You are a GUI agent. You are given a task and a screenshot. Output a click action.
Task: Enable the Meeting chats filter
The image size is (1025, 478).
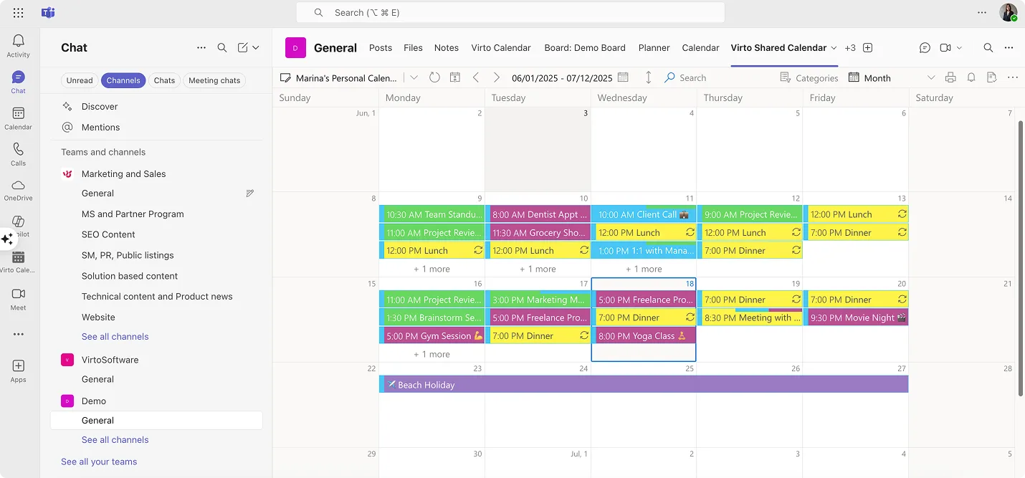pos(214,80)
